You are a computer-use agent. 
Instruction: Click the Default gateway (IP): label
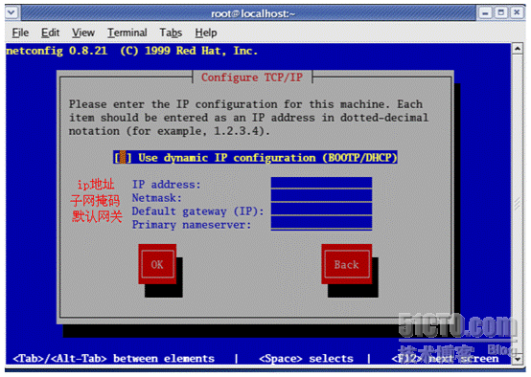197,211
